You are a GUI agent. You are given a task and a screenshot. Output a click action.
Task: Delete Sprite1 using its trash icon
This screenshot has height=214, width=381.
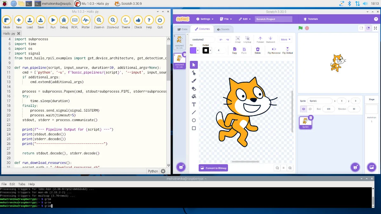(311, 118)
